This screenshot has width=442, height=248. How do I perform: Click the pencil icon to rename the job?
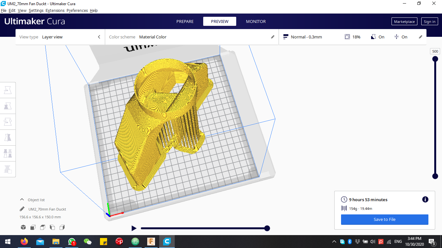click(22, 209)
